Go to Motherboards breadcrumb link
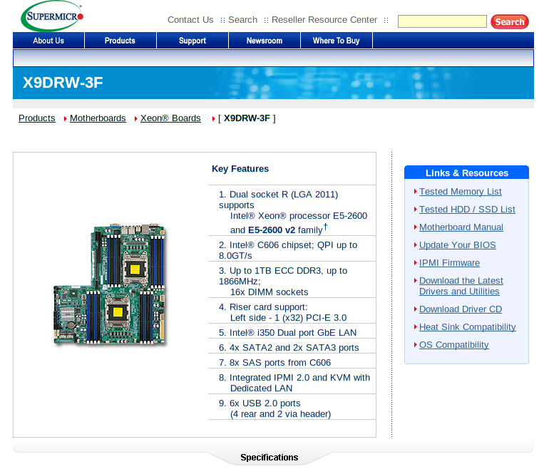 [x=98, y=118]
